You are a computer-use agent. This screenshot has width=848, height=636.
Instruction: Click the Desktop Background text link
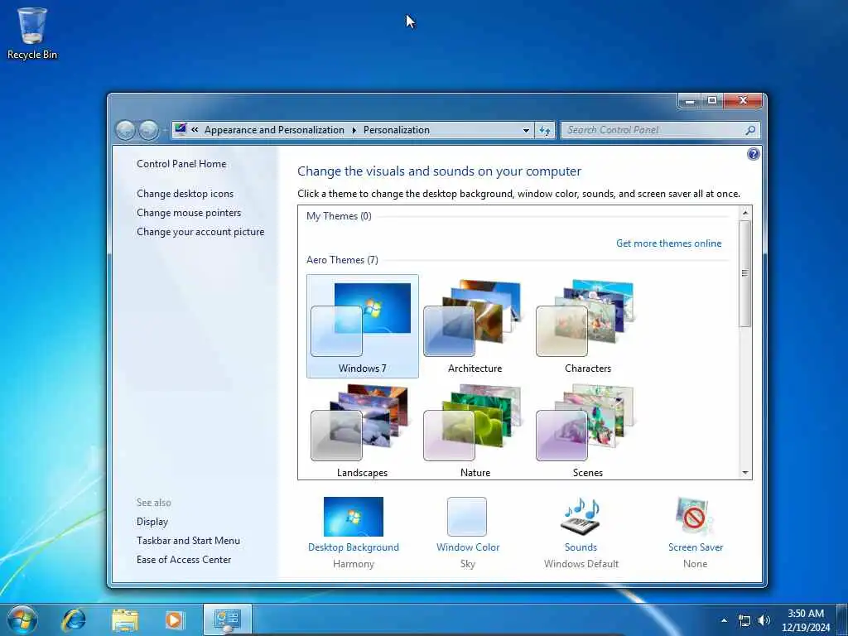[x=353, y=547]
